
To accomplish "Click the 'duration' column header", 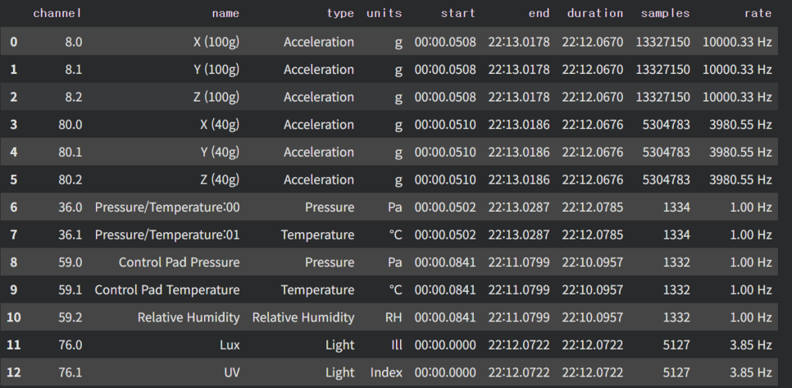I will [594, 13].
